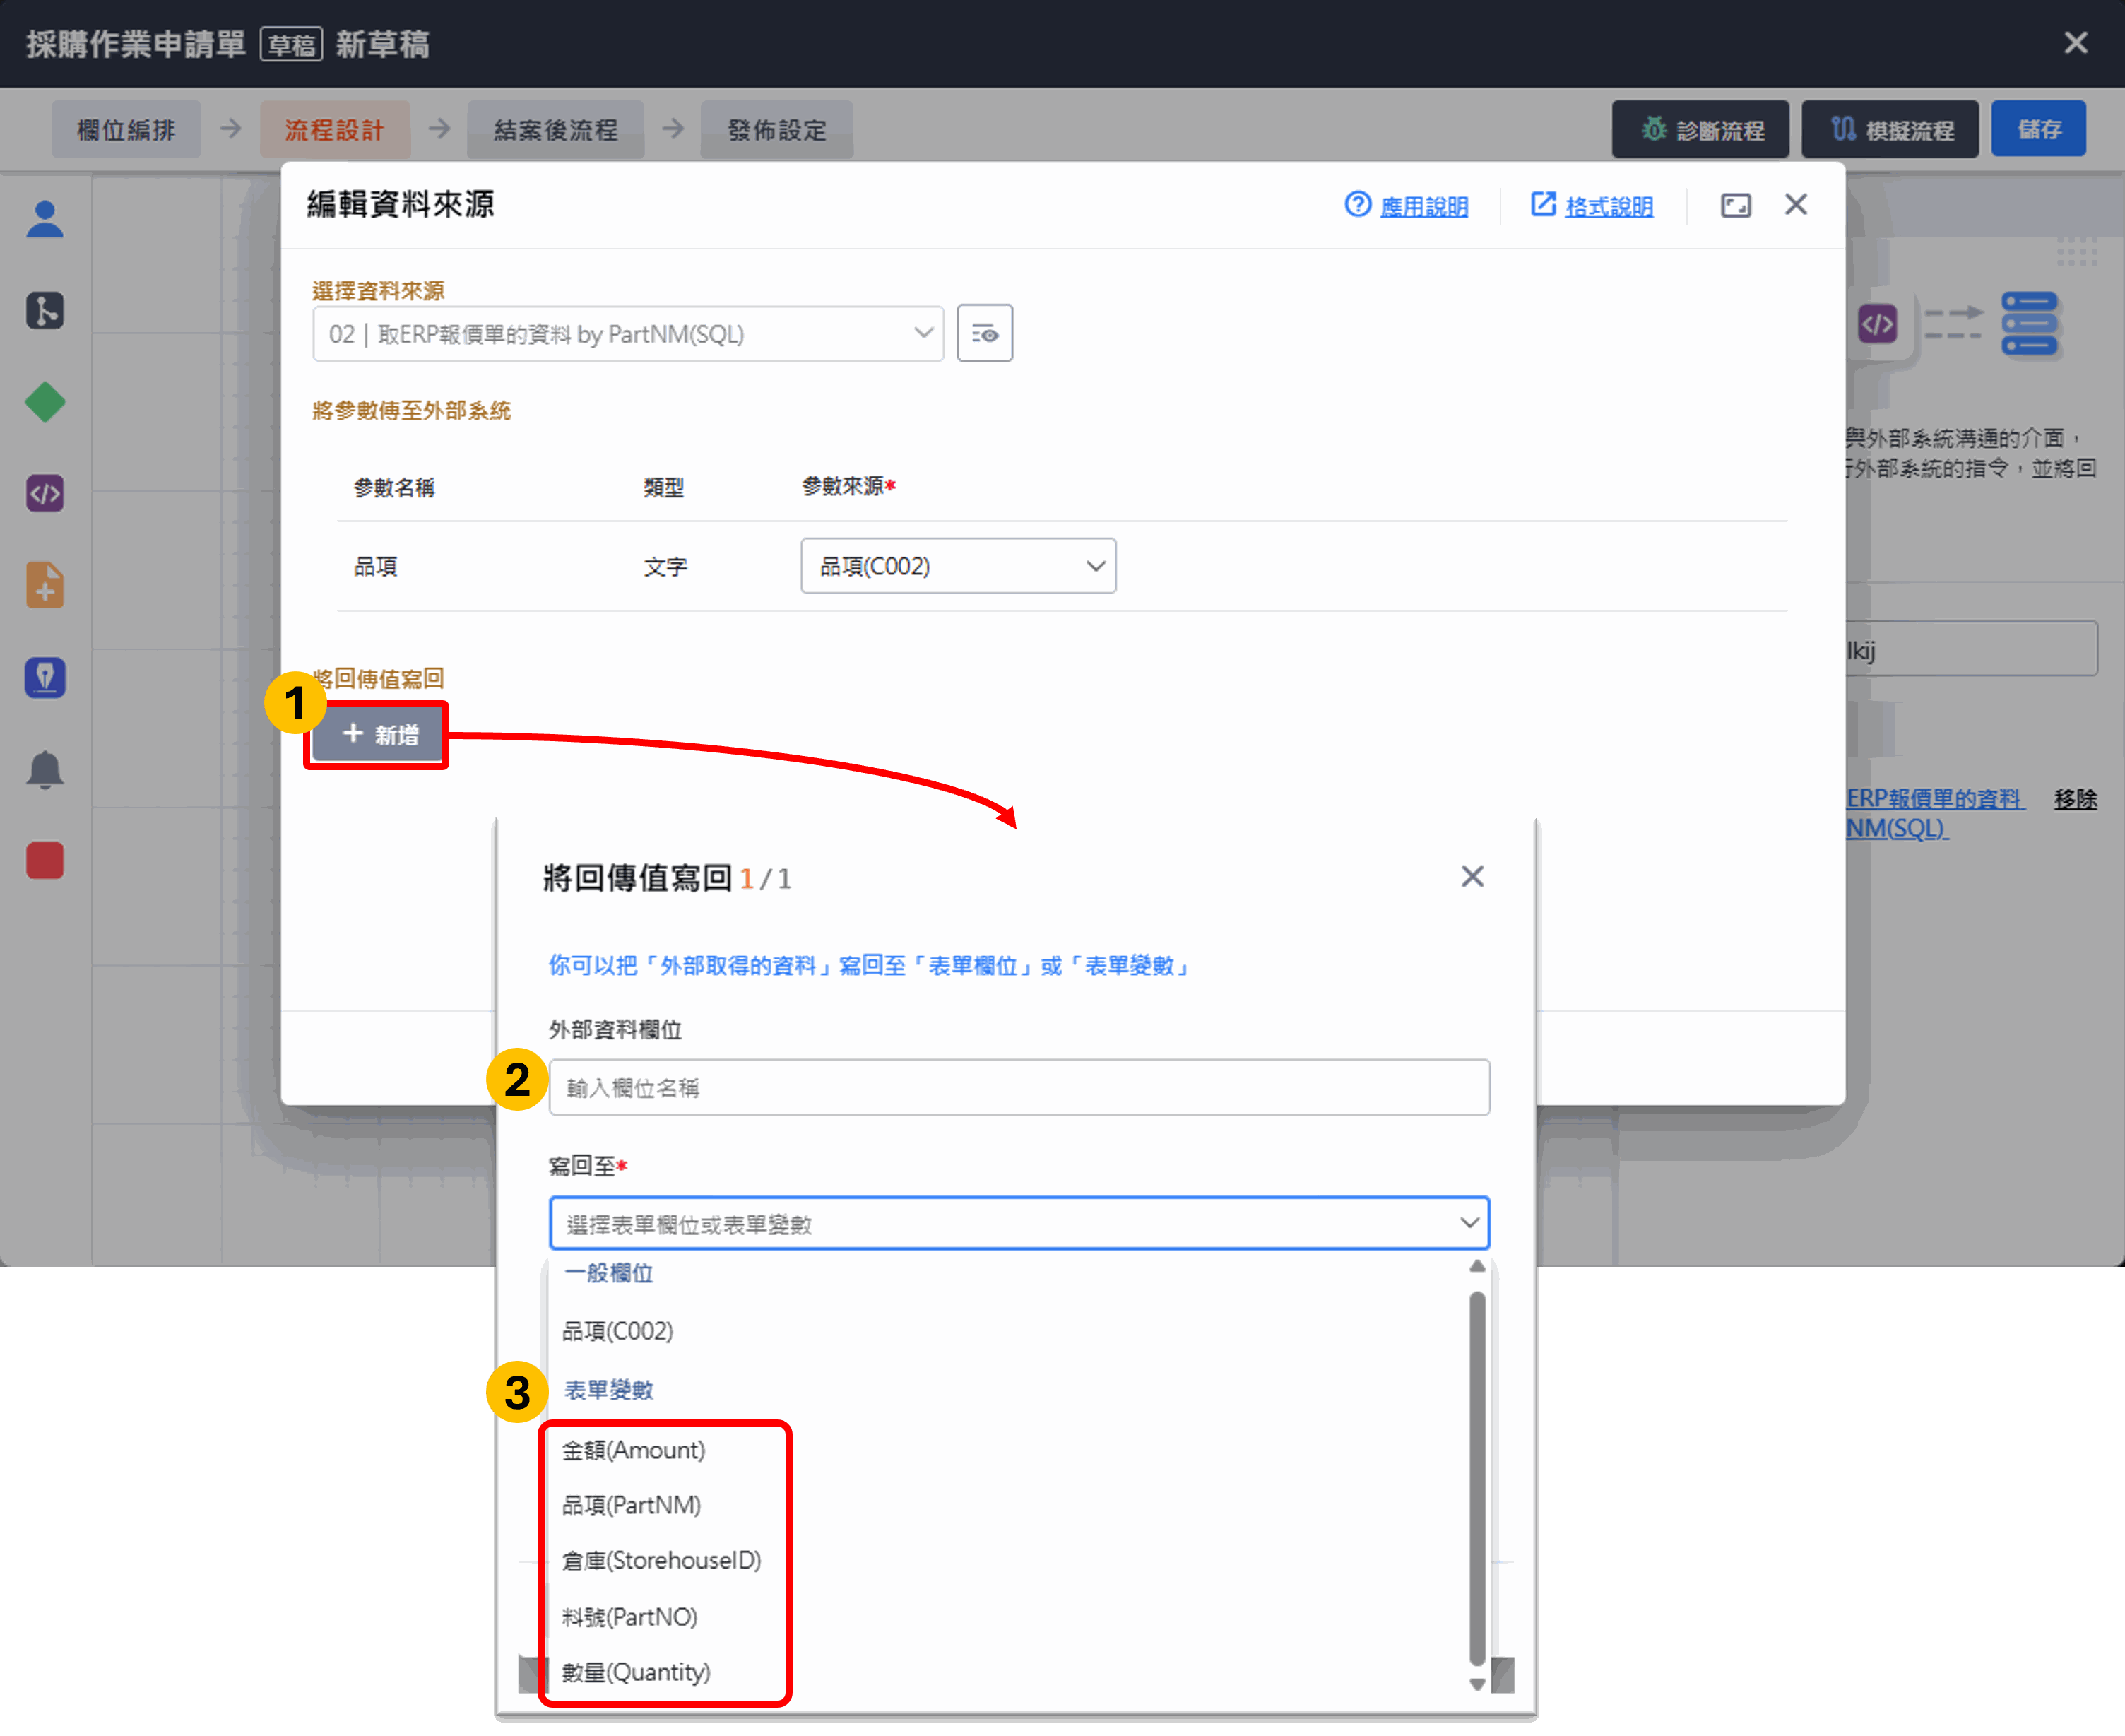2125x1736 pixels.
Task: Choose 金額(Amount) from the variable list
Action: click(633, 1450)
